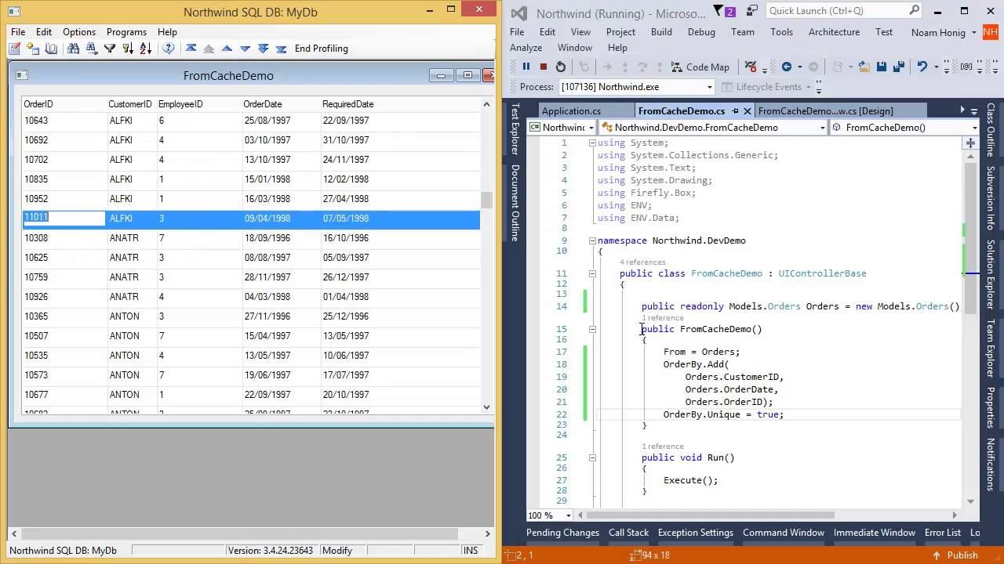The height and width of the screenshot is (564, 1004).
Task: Click the grid vertical scrollbar thumb
Action: point(486,201)
